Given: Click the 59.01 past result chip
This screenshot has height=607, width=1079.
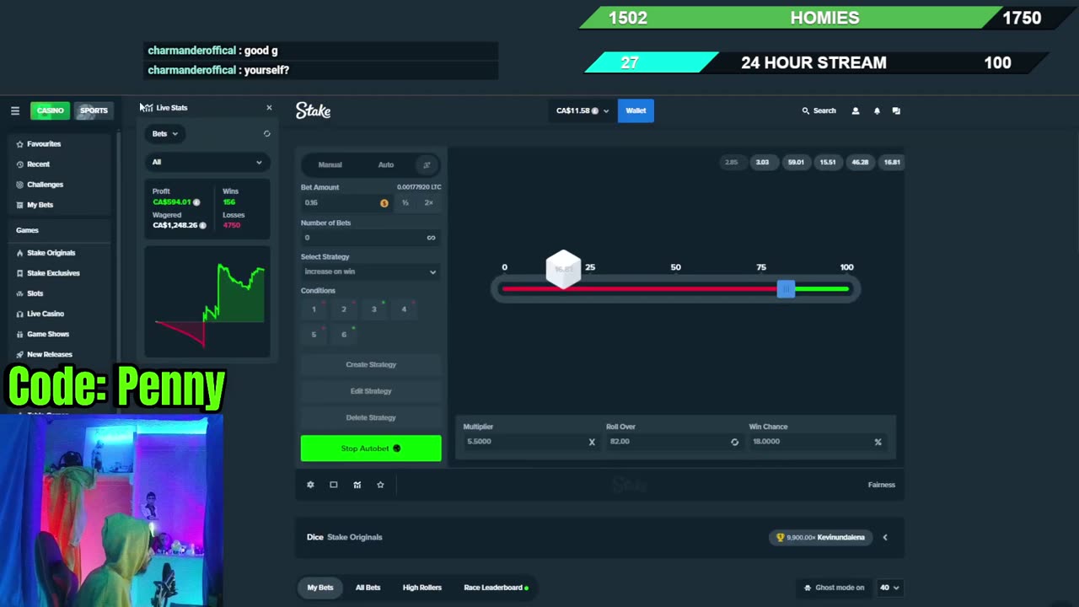Looking at the screenshot, I should point(796,162).
